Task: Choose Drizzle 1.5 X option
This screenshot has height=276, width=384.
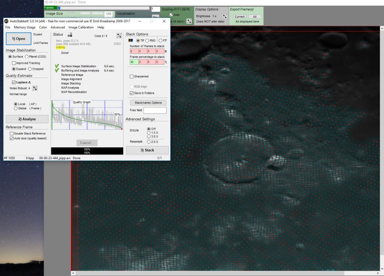Action: (149, 133)
